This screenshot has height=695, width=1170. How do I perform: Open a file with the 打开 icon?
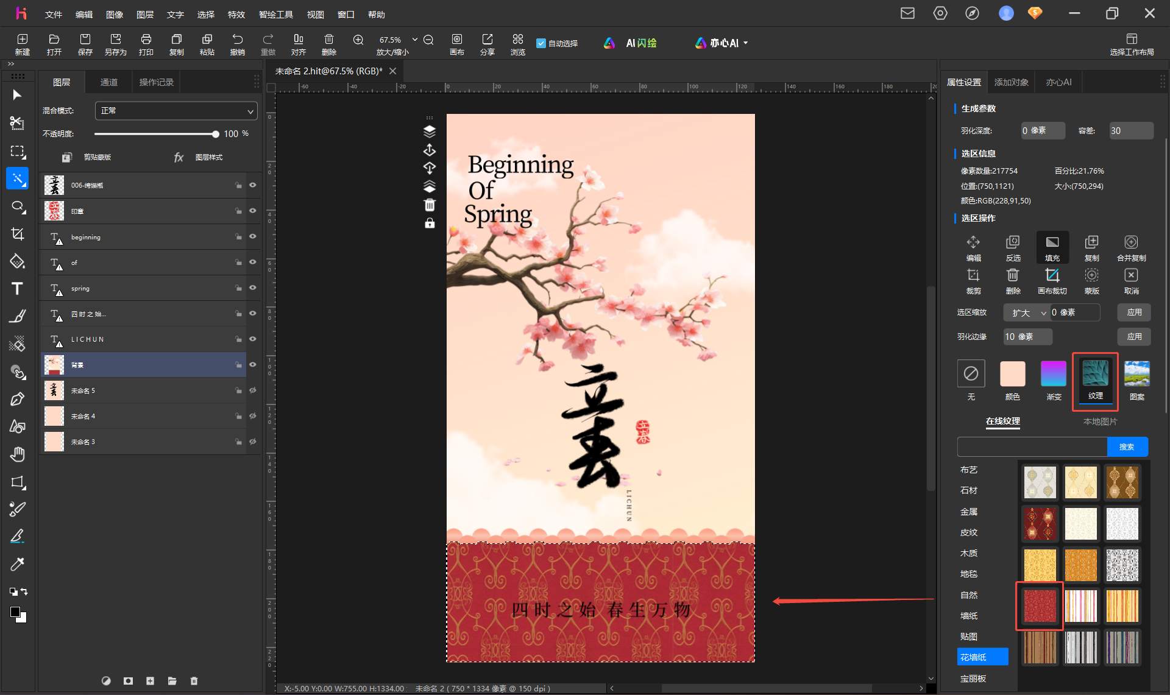coord(54,44)
